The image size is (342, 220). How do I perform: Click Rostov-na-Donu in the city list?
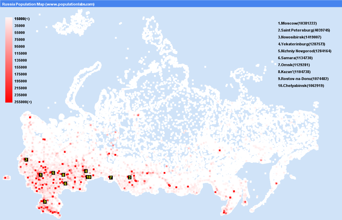[303, 79]
